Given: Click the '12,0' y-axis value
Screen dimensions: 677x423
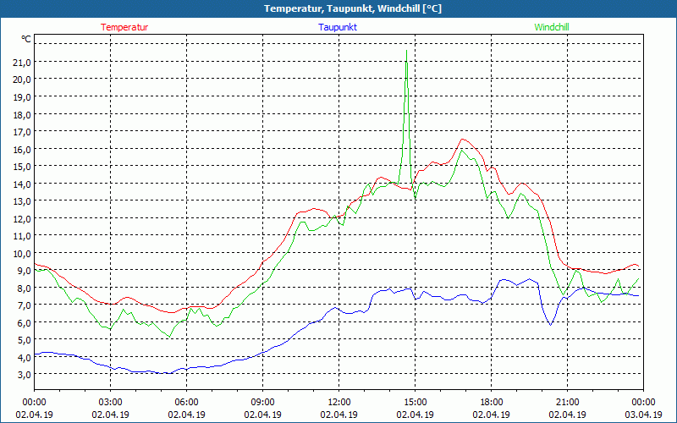Looking at the screenshot, I should 22,219.
